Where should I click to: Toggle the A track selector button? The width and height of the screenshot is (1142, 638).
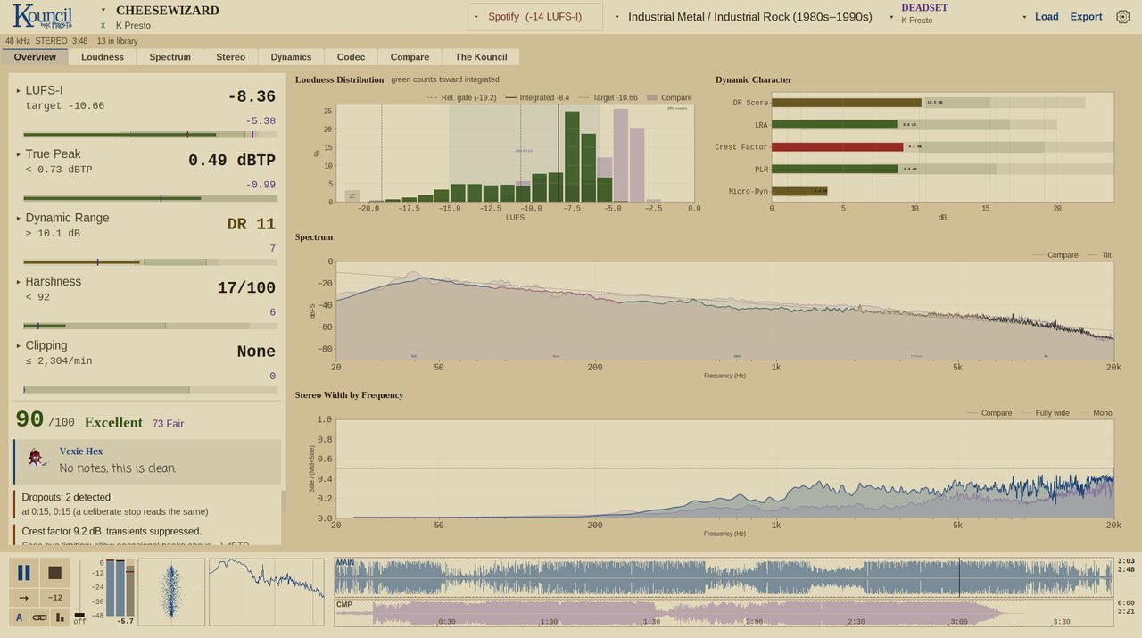pyautogui.click(x=19, y=617)
